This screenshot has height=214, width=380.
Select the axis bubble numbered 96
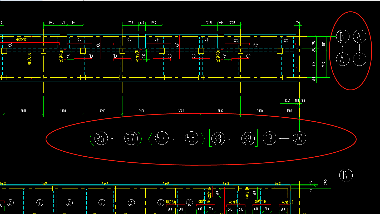coord(101,138)
